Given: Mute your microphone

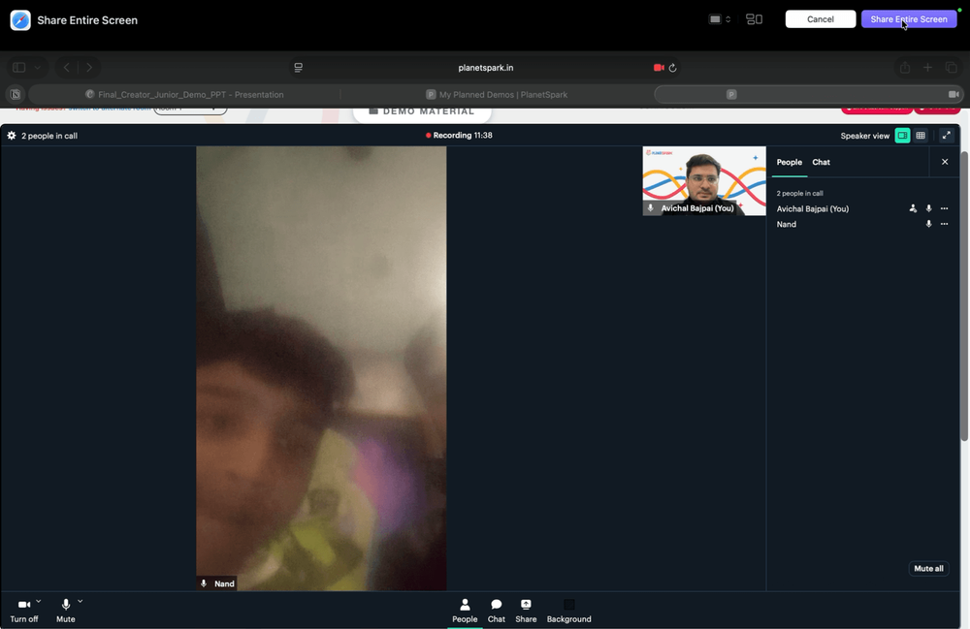Looking at the screenshot, I should coord(66,611).
